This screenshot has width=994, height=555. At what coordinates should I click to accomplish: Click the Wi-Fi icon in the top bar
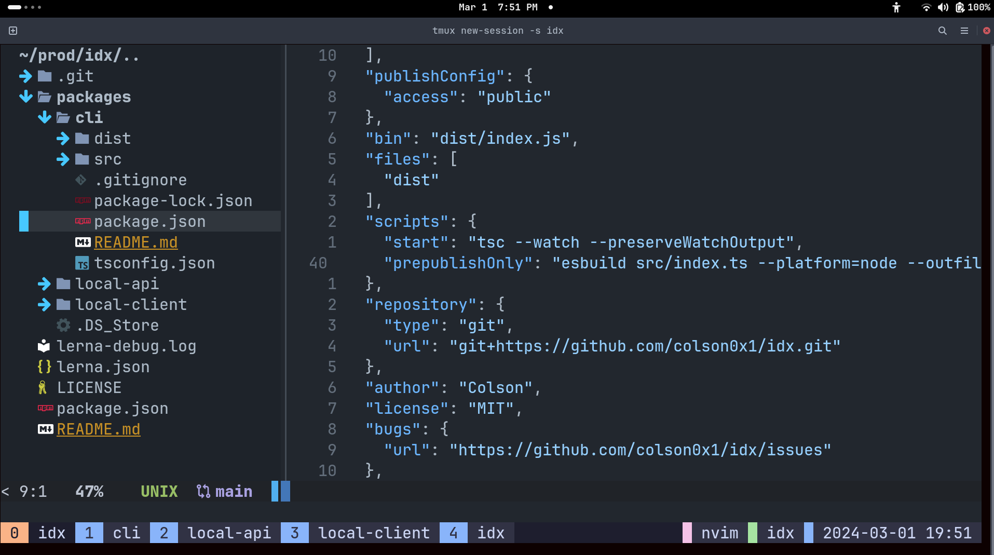[926, 7]
